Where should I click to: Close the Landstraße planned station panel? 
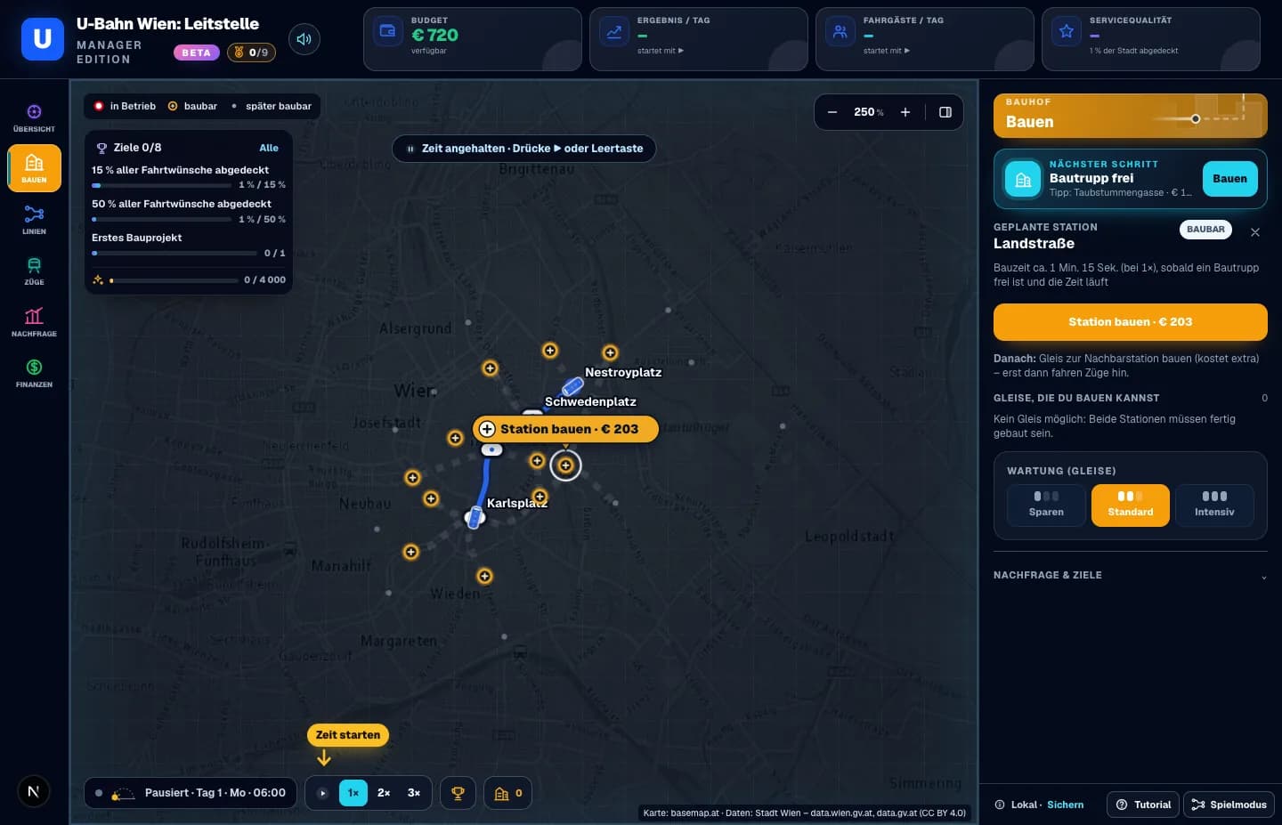pyautogui.click(x=1255, y=232)
